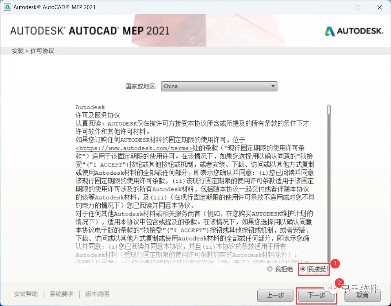Open the 版本说明 link
This screenshot has width=391, height=306.
(x=97, y=294)
